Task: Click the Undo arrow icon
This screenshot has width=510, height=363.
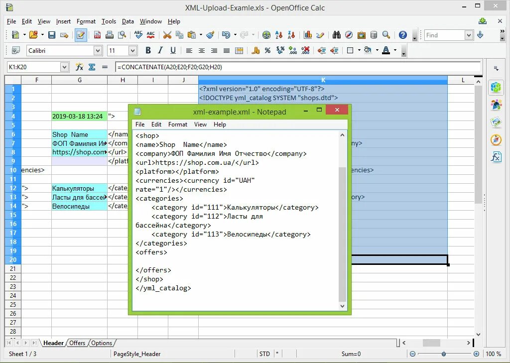Action: (226, 35)
